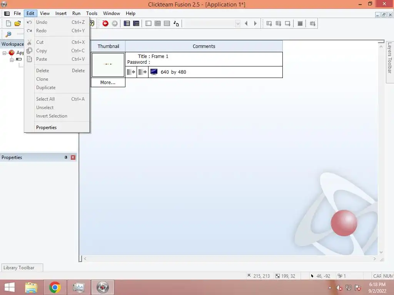Choose Properties from the Edit menu
The width and height of the screenshot is (394, 295).
(x=57, y=128)
